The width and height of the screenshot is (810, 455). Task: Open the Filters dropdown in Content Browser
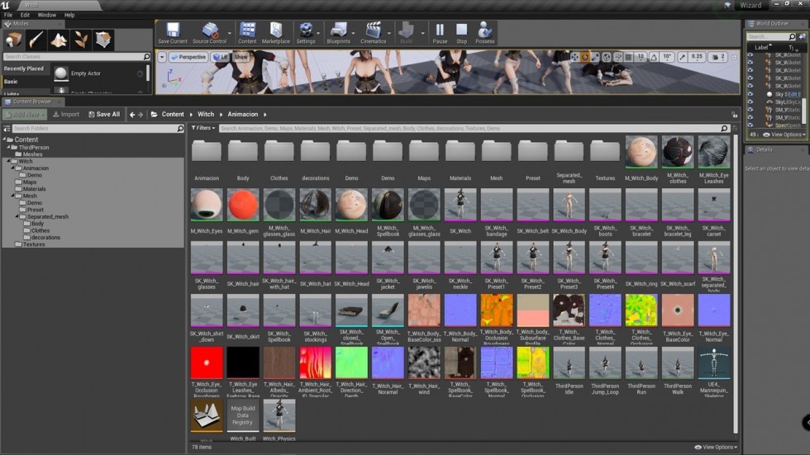click(203, 128)
